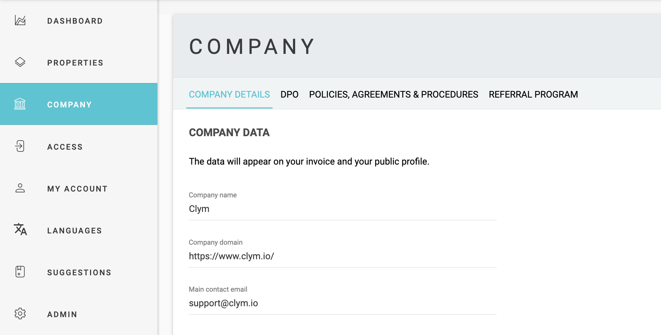Click the 'Main contact email' field label
661x335 pixels.
point(218,289)
